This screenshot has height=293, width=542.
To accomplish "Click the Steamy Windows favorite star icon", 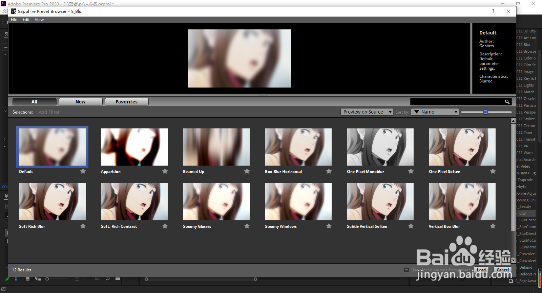I will [329, 226].
